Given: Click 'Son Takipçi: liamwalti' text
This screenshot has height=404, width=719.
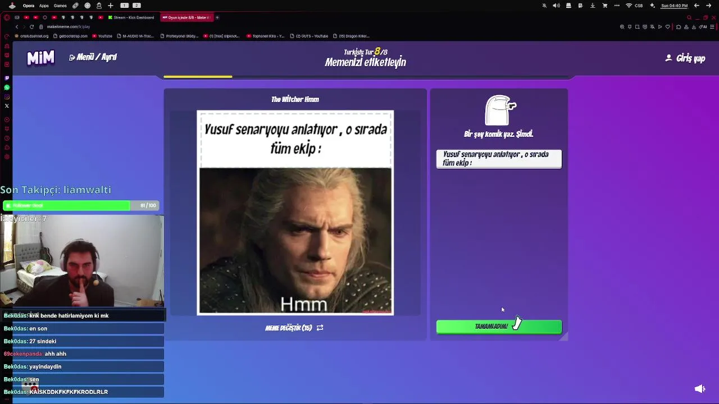Looking at the screenshot, I should pyautogui.click(x=56, y=190).
